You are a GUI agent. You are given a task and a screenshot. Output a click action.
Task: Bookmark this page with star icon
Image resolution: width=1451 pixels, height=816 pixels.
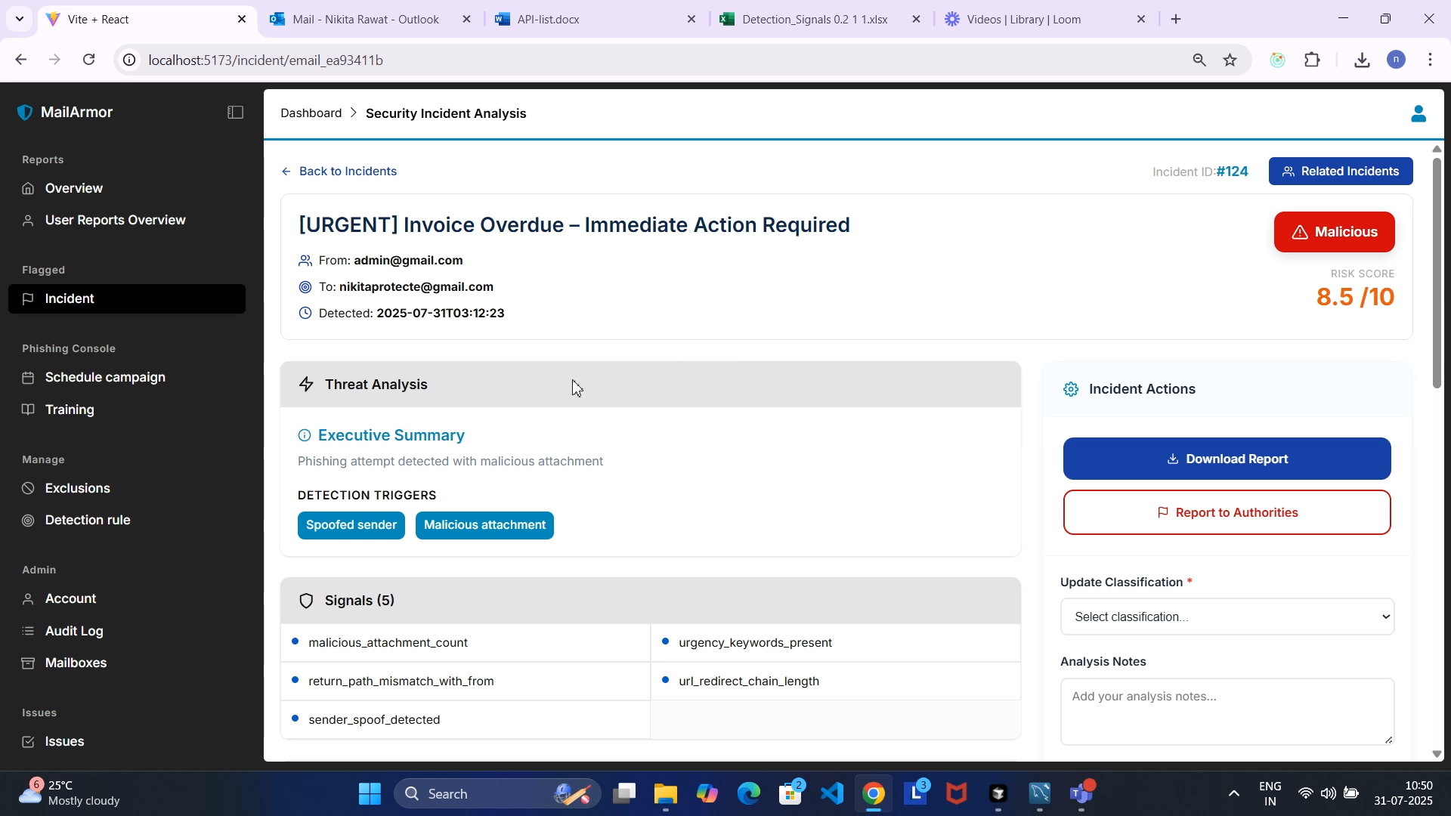pos(1230,60)
